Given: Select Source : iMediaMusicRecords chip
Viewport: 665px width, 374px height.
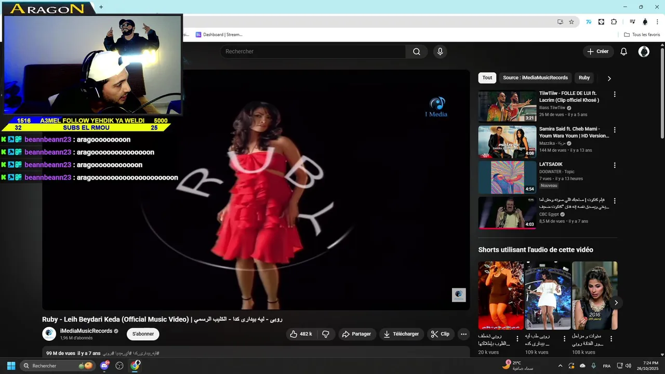Looking at the screenshot, I should [535, 78].
